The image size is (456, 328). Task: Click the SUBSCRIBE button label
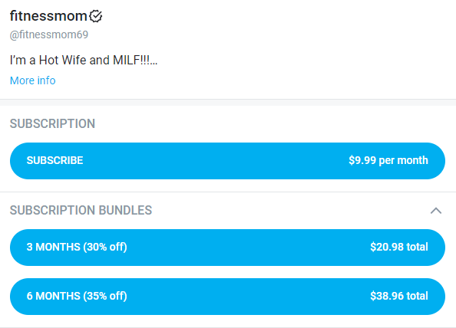(55, 160)
